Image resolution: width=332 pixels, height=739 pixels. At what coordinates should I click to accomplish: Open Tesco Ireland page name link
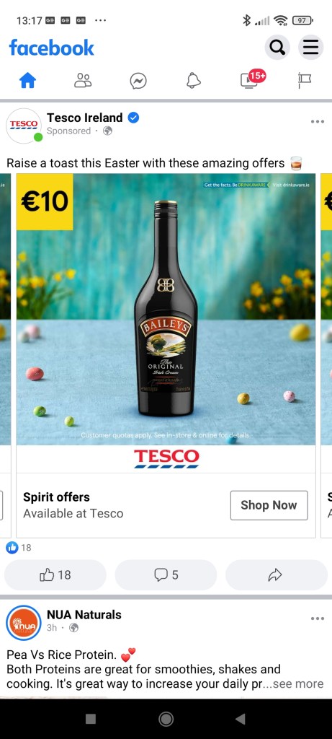coord(85,118)
